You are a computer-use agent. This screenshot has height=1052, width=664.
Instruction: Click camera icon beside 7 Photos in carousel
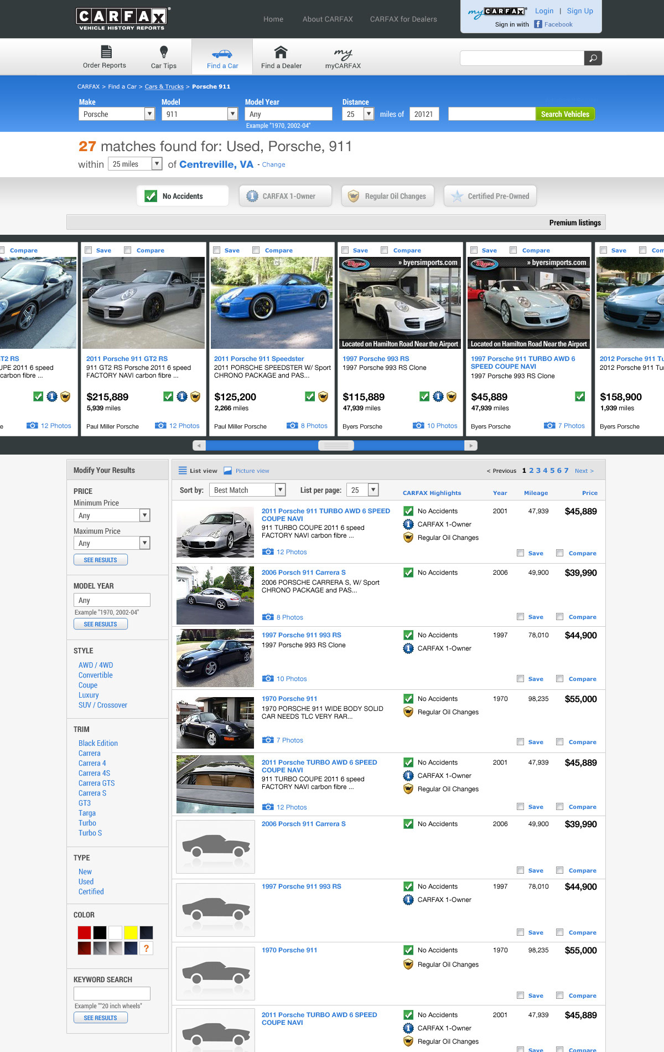click(x=549, y=425)
